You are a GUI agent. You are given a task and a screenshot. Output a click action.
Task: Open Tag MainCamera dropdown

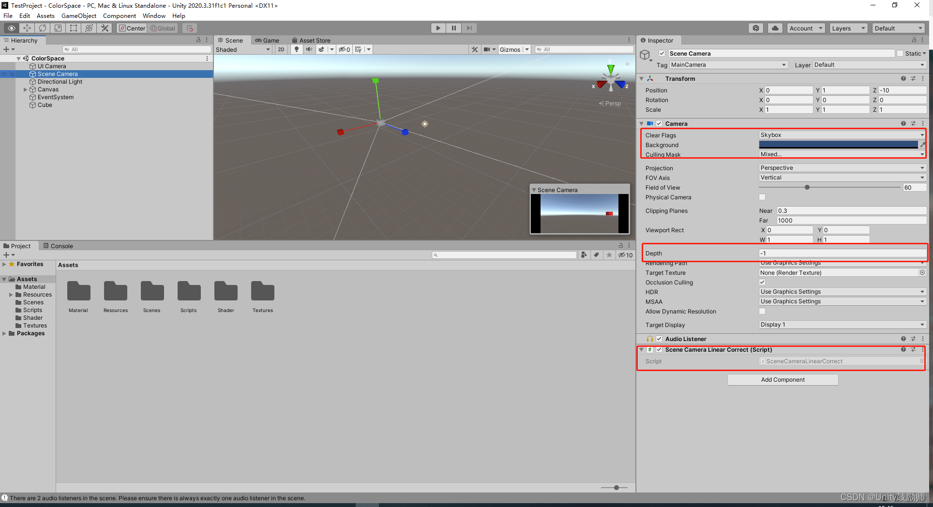coord(729,65)
